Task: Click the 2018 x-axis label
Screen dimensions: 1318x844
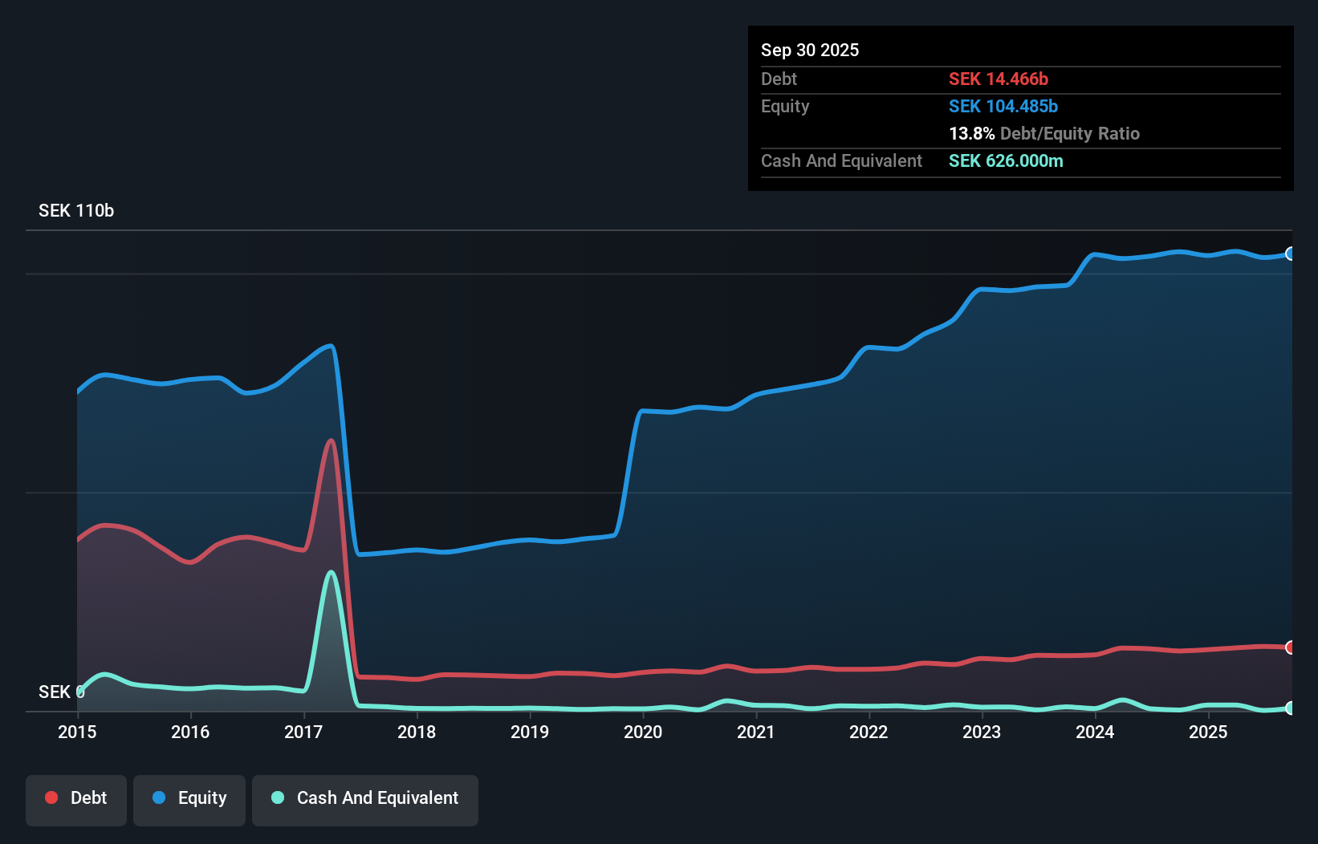Action: click(417, 732)
